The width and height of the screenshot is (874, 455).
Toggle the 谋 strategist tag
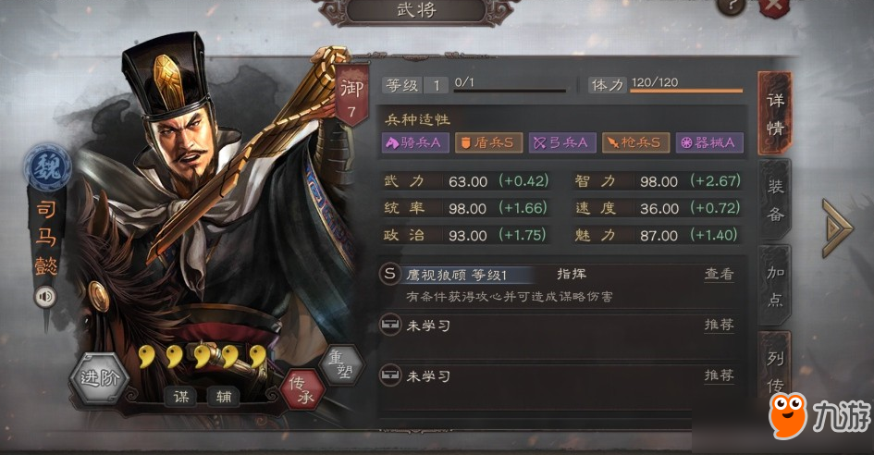coord(181,397)
